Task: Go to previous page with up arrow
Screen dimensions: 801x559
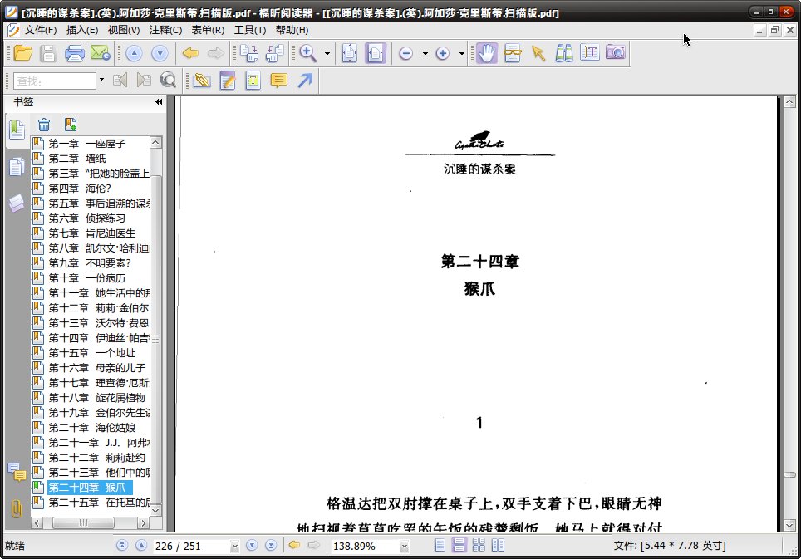Action: coord(134,53)
